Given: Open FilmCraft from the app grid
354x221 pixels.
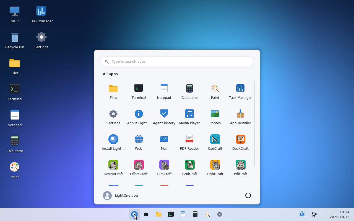Looking at the screenshot, I should point(164,168).
